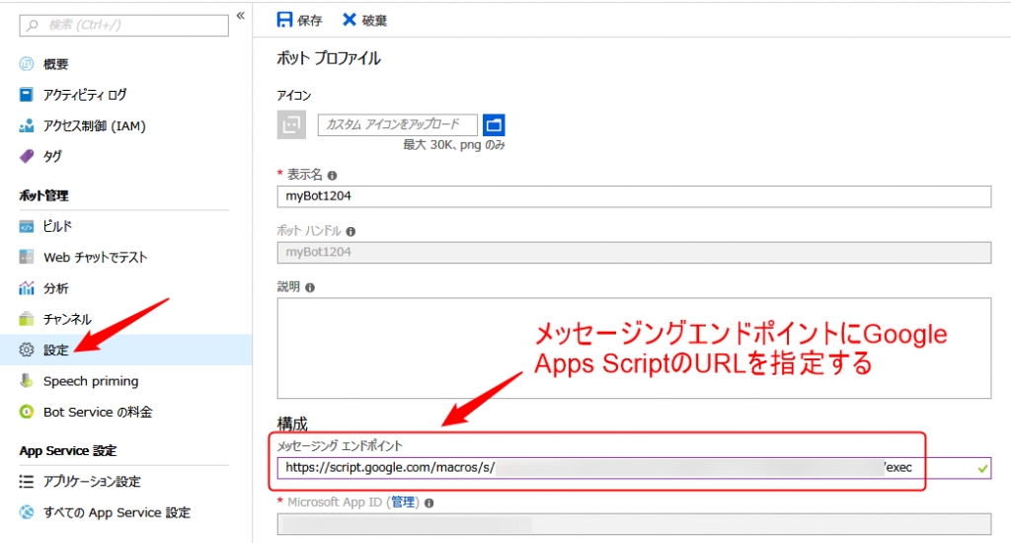Click the '最大 30K、png のみ' hint text
1011x543 pixels.
click(454, 145)
